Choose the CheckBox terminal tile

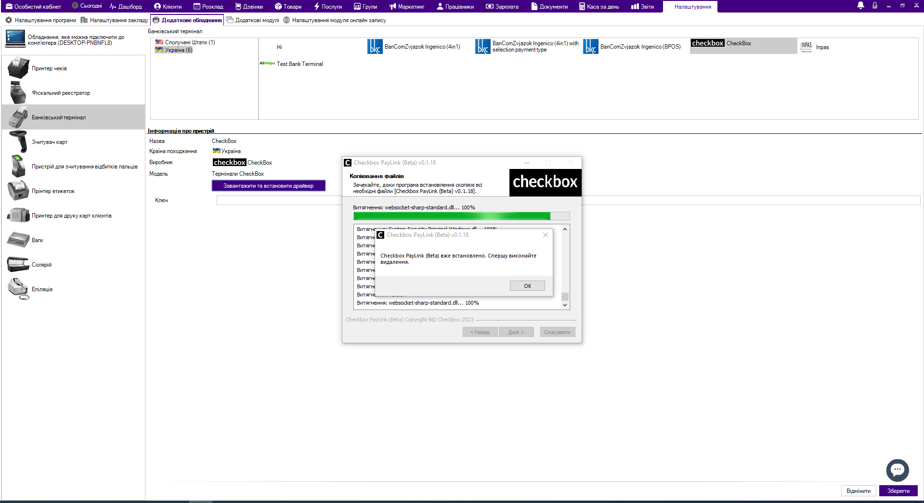[x=743, y=46]
